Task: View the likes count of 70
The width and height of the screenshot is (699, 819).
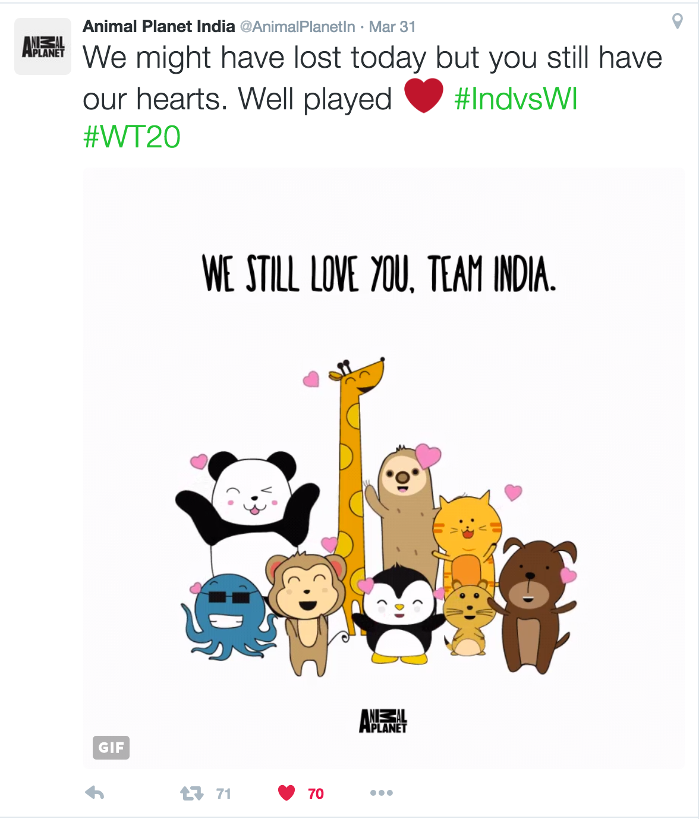Action: click(x=316, y=793)
